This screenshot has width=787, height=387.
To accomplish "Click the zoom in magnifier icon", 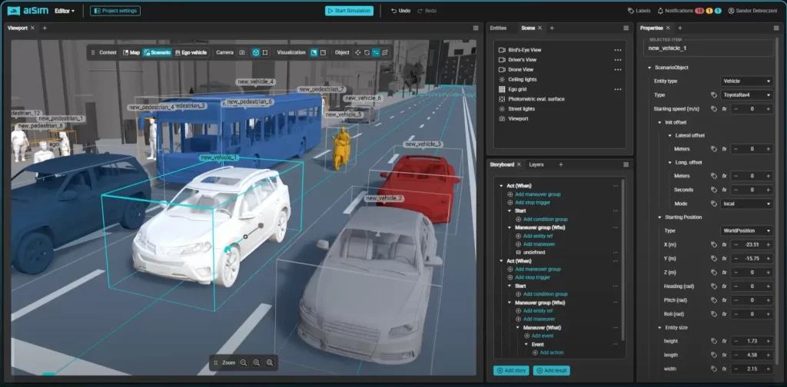I will click(257, 362).
